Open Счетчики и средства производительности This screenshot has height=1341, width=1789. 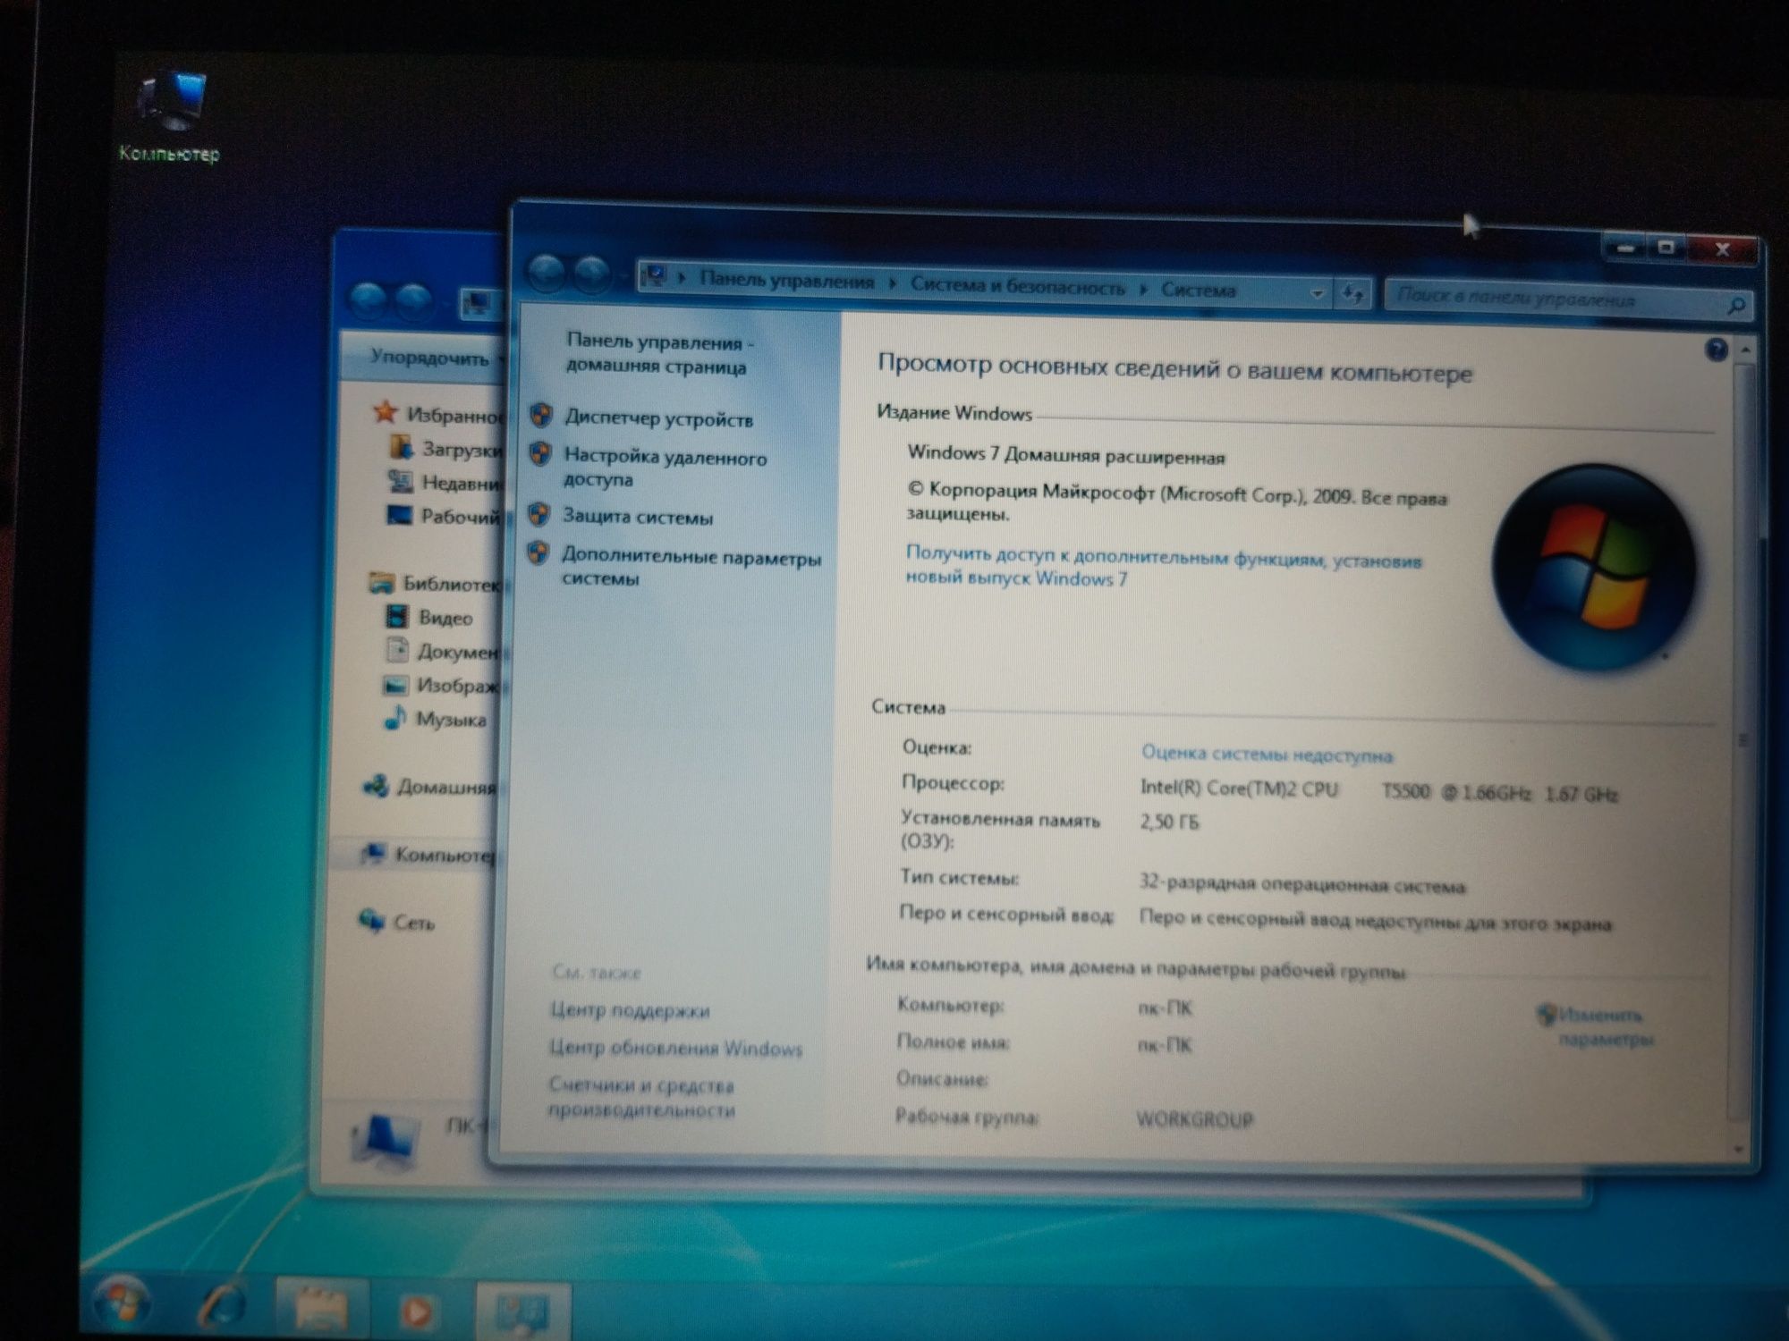(x=641, y=1098)
